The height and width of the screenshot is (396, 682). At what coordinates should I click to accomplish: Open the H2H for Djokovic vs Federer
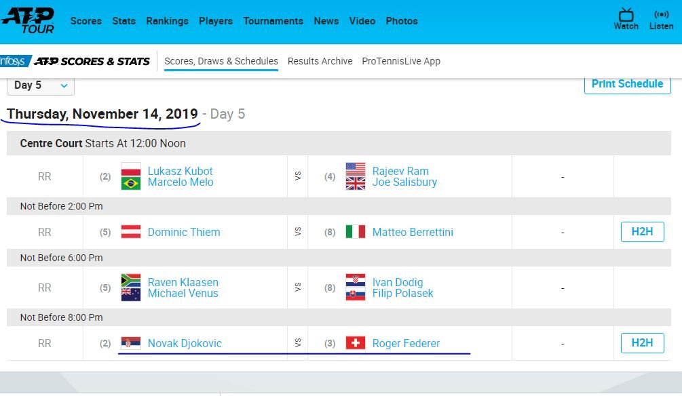pos(642,343)
